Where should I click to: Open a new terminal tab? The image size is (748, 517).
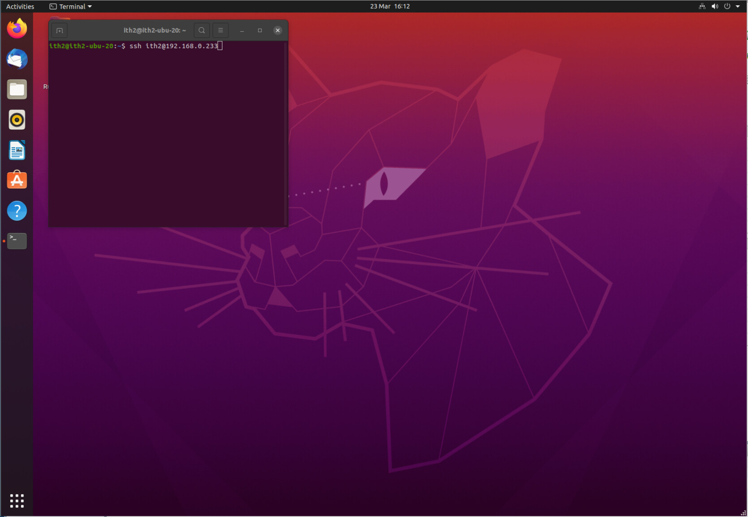(59, 30)
